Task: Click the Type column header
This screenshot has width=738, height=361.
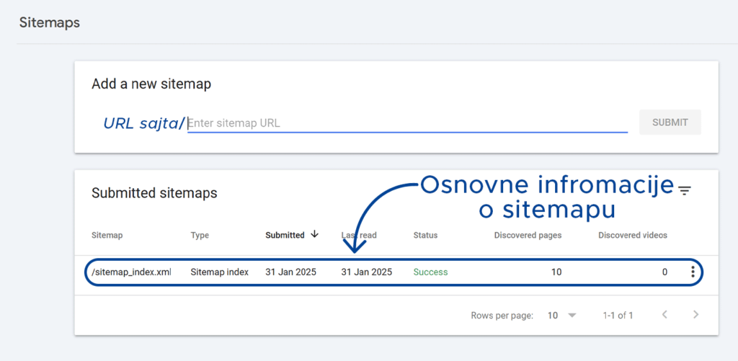Action: [200, 236]
